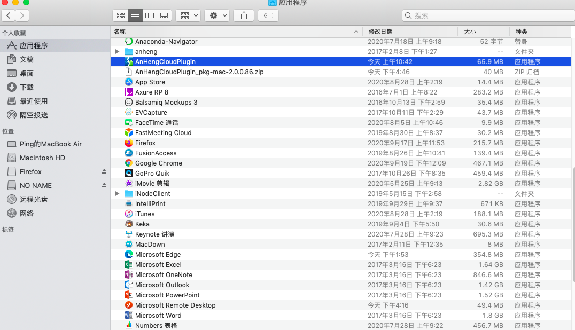Select the FaceTime 通话 icon
Image resolution: width=575 pixels, height=330 pixels.
tap(129, 122)
